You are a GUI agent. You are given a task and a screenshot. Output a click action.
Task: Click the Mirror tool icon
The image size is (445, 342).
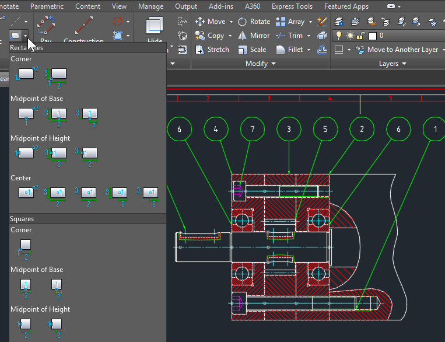(243, 36)
